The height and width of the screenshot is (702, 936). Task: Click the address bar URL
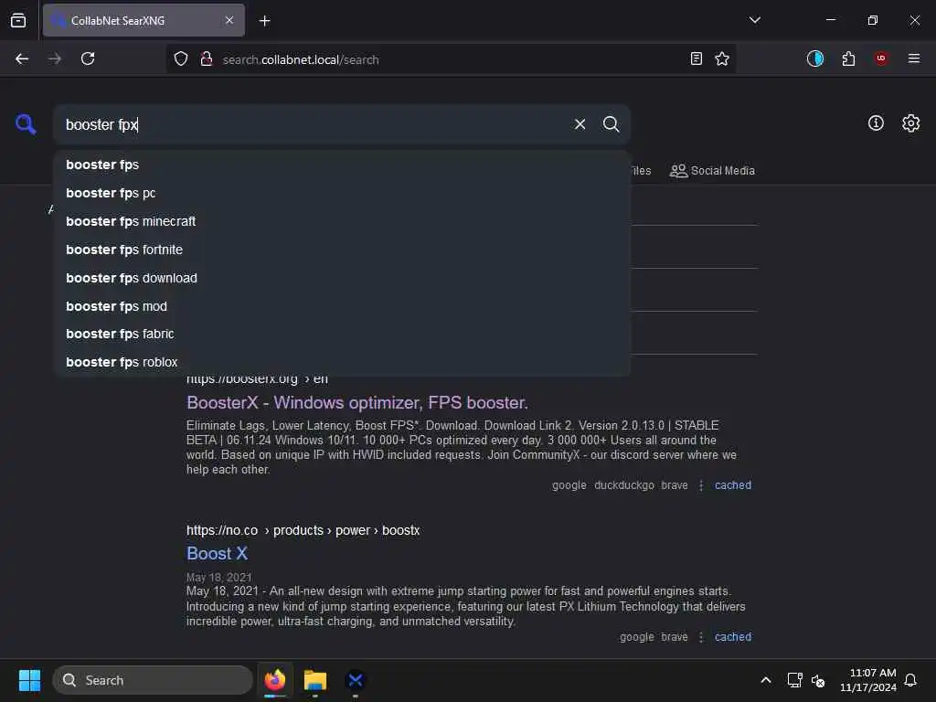click(301, 59)
